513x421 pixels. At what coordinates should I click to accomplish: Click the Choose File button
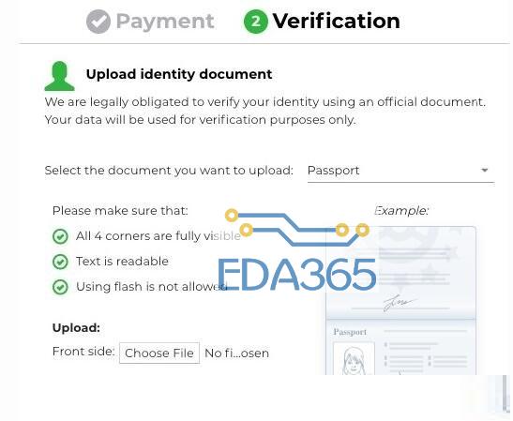point(159,353)
